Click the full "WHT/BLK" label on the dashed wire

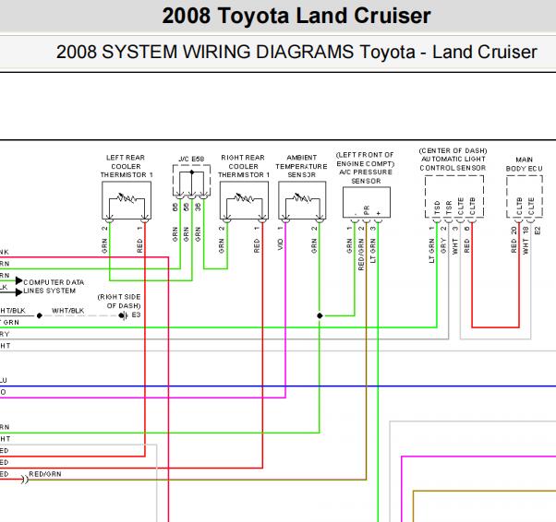(68, 311)
